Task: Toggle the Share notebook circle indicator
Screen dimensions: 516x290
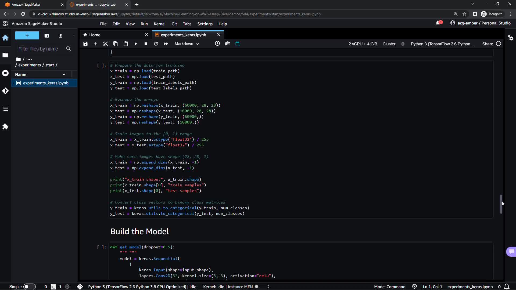Action: [x=499, y=44]
